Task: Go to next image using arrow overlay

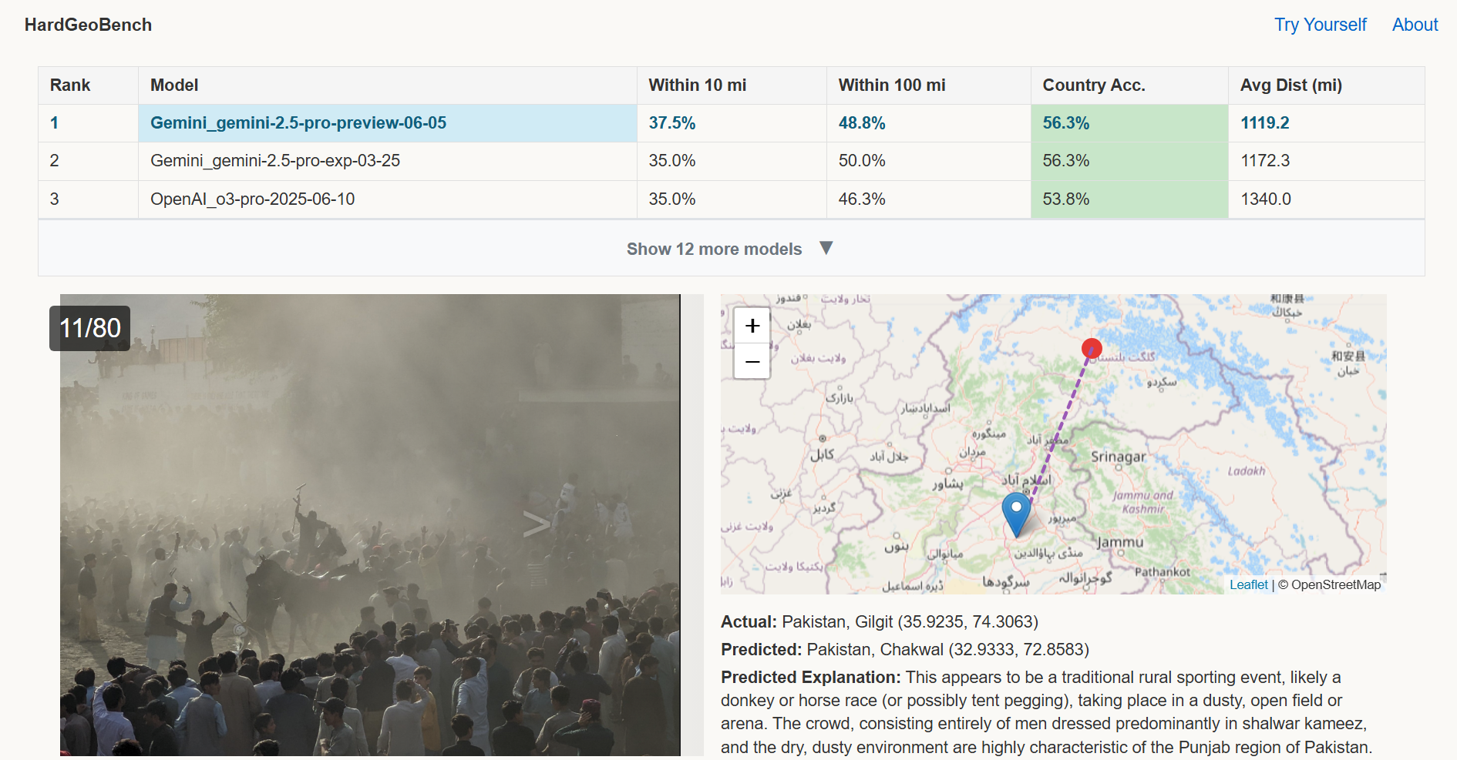Action: coord(537,524)
